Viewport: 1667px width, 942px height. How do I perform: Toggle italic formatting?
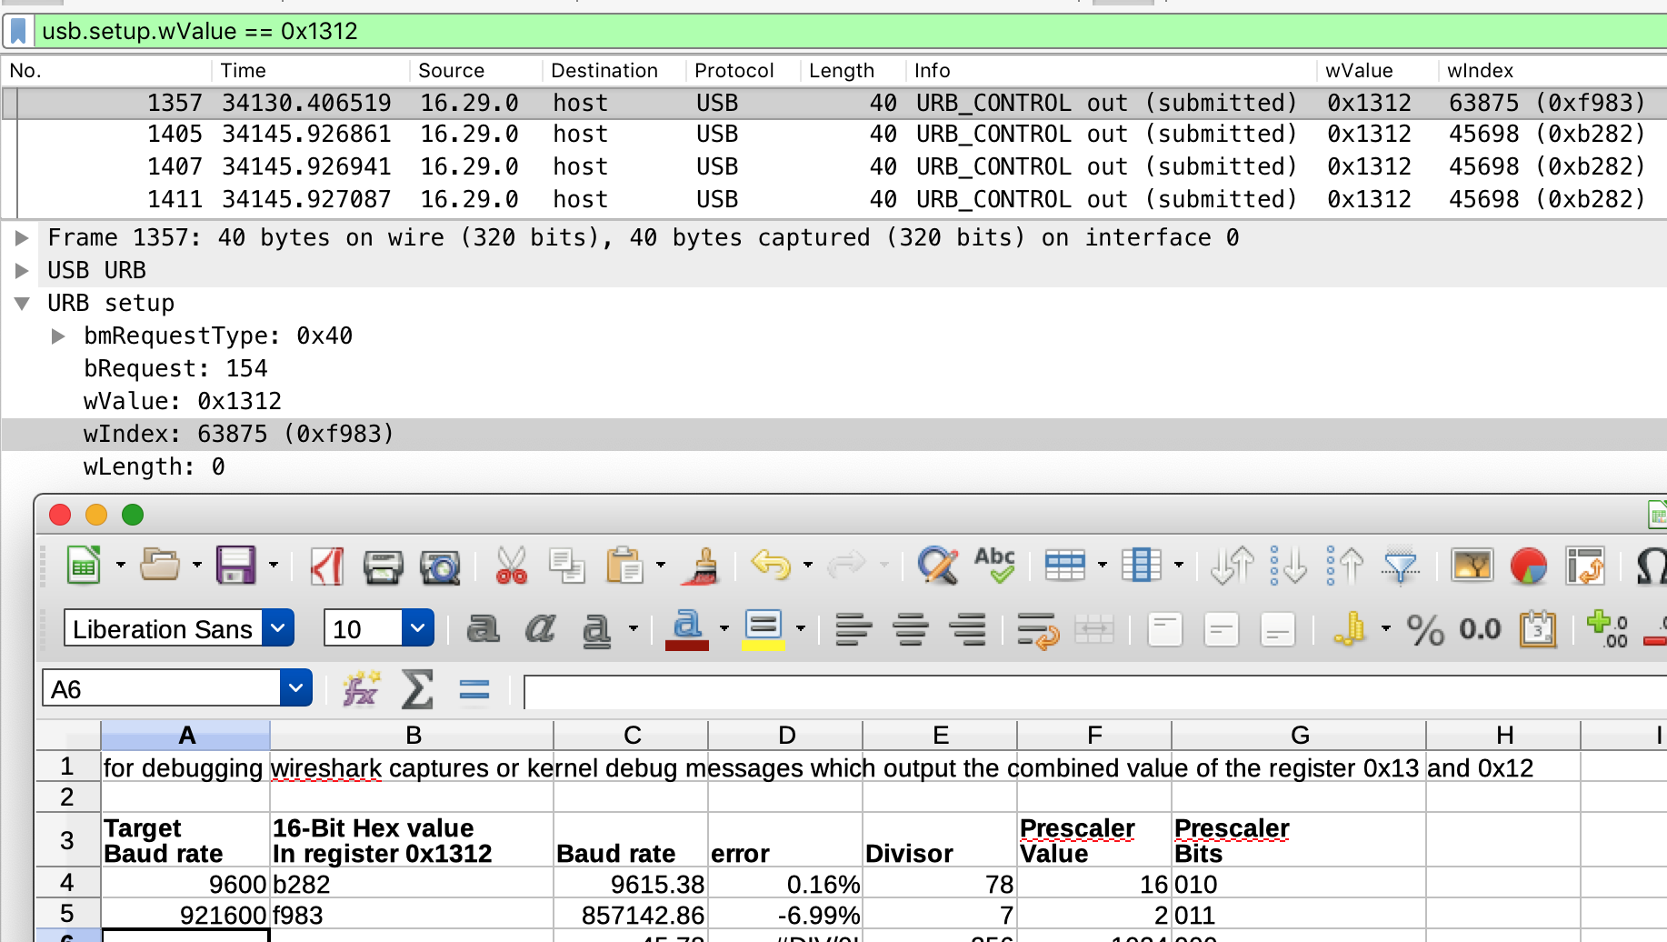coord(540,628)
